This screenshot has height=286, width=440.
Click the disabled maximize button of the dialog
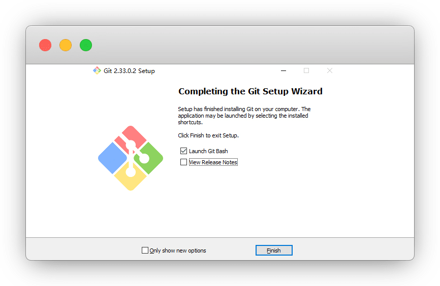[x=306, y=70]
